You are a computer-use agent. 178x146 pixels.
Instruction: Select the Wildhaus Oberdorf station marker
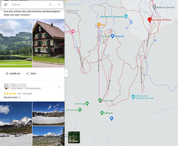154,7
